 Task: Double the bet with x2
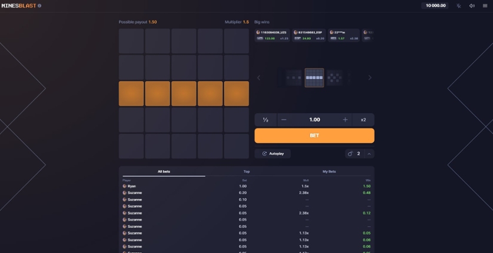pos(364,119)
